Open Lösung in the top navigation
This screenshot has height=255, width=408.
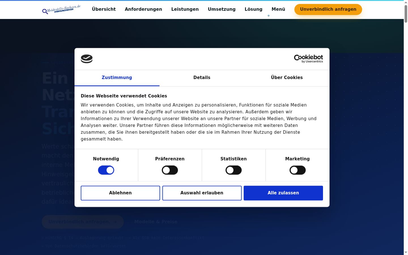(x=254, y=9)
